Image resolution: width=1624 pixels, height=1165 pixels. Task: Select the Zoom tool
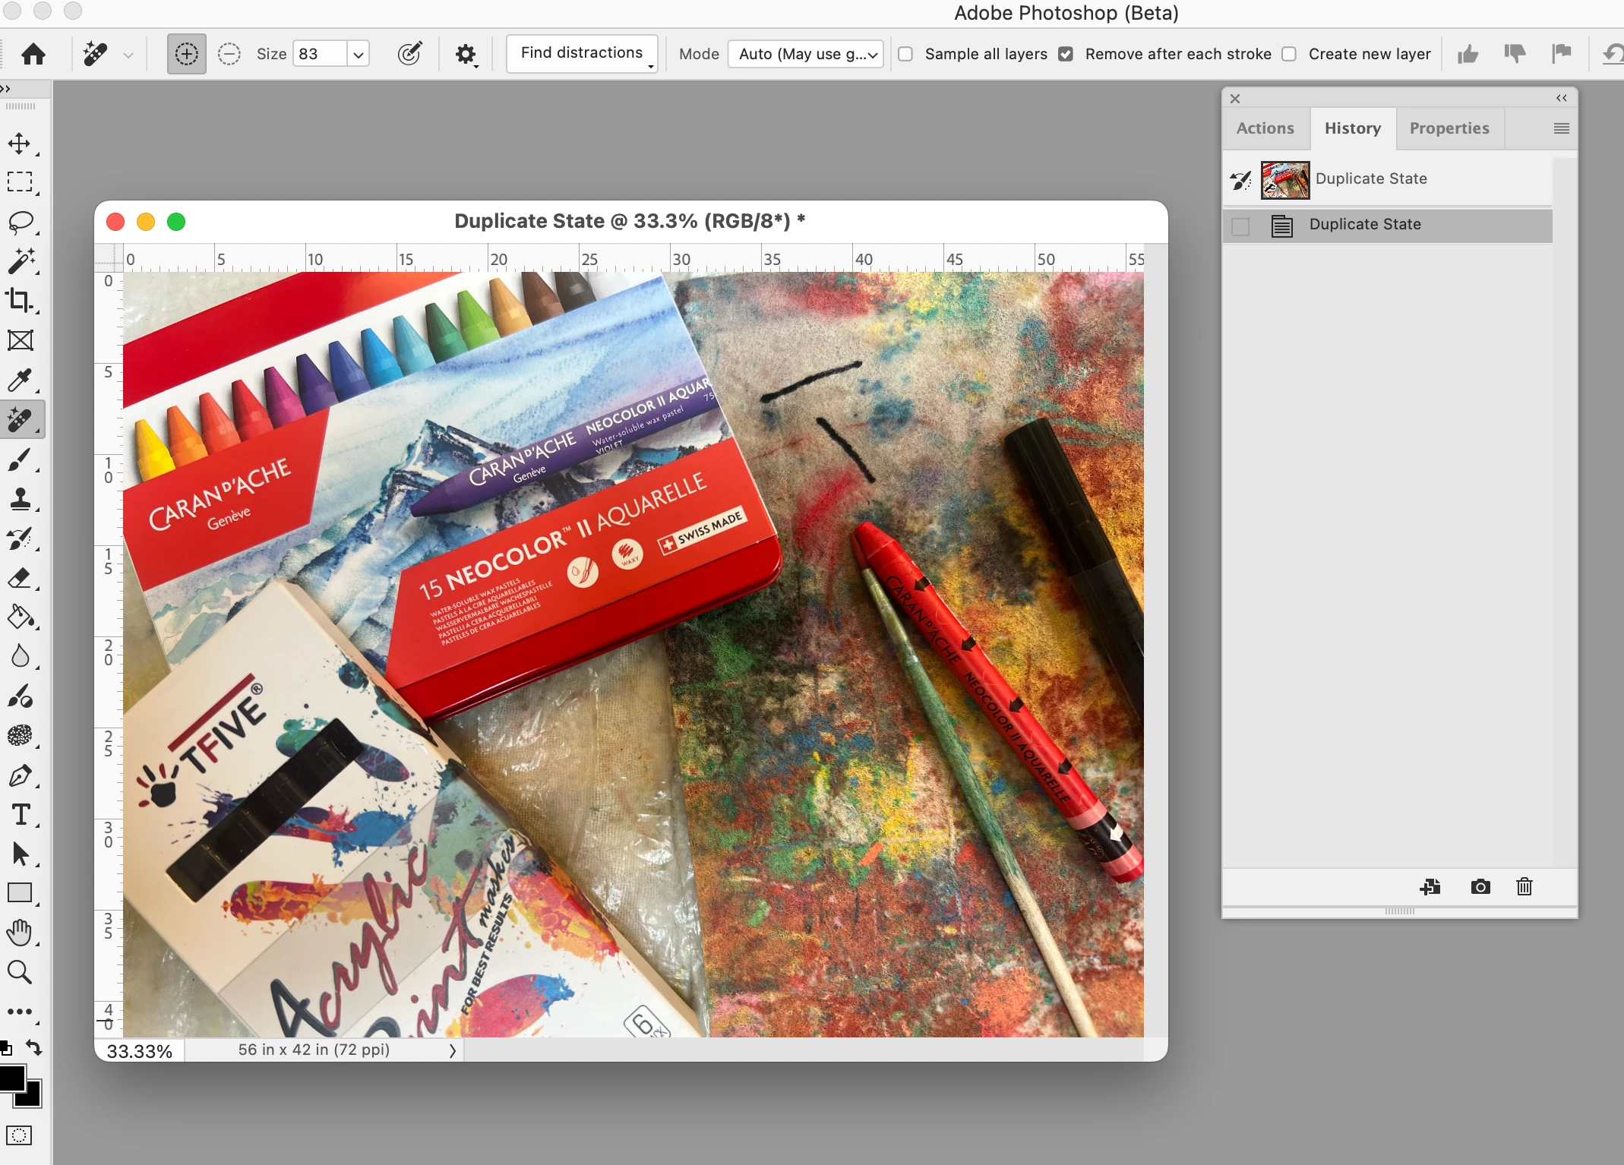tap(20, 972)
